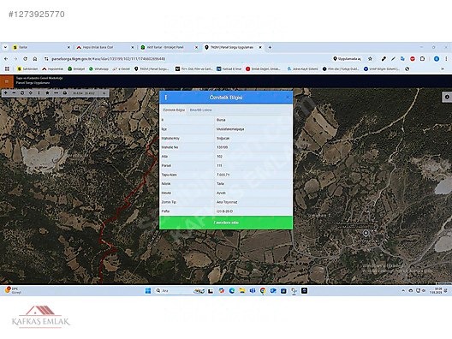This screenshot has height=339, width=452.
Task: Open the browser profile avatar
Action: coord(437,59)
